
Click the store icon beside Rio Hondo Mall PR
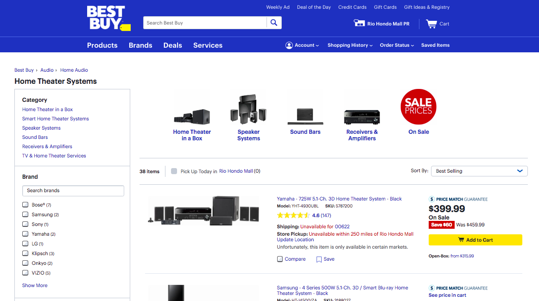359,23
